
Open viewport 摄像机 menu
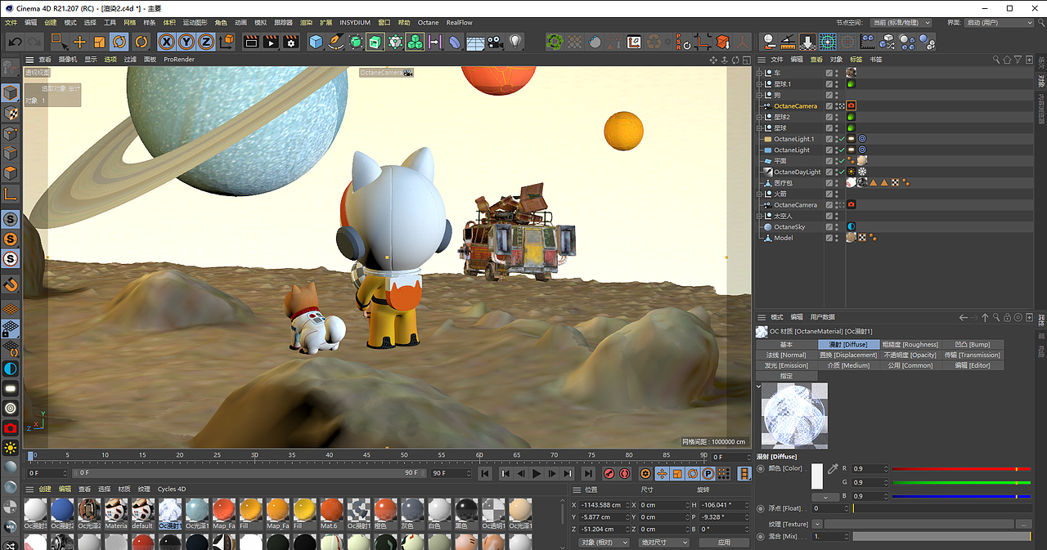coord(68,60)
